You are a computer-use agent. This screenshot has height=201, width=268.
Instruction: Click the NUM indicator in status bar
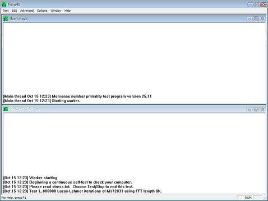click(248, 198)
